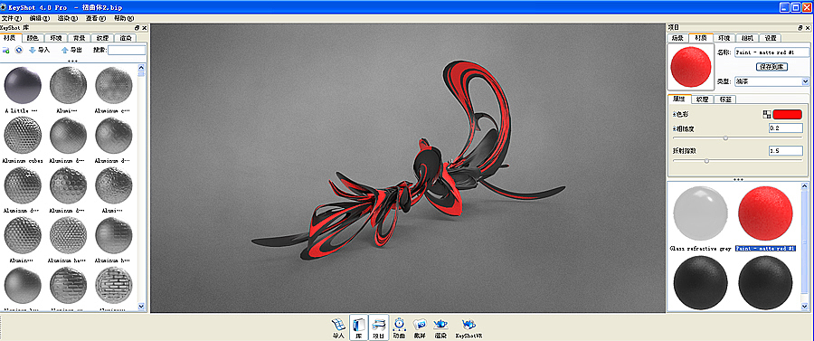This screenshot has width=814, height=341.
Task: Switch to 颜色 colors tab in library
Action: 33,38
